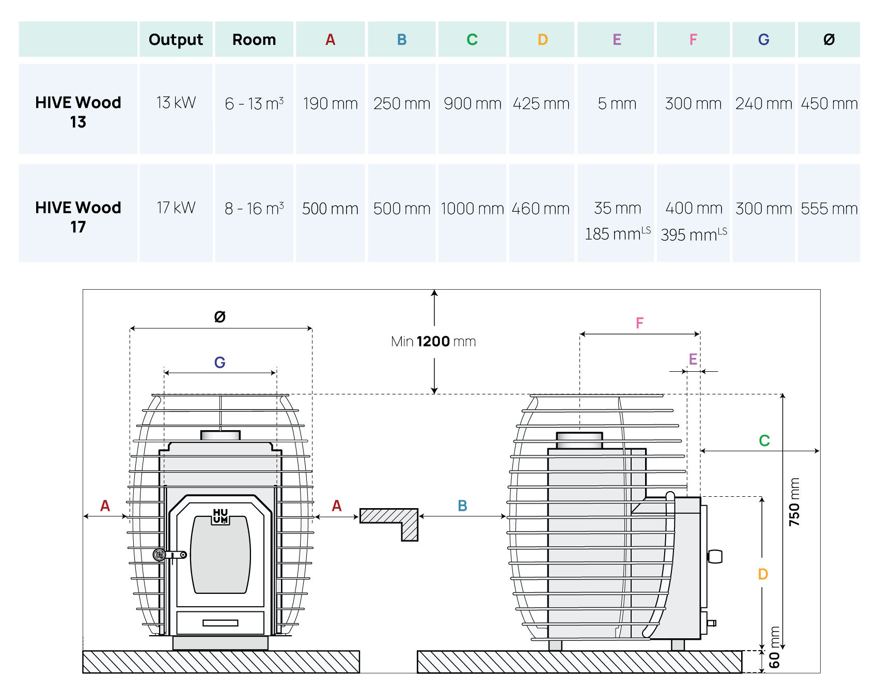
Task: Click the 185 mm LS value in table
Action: pos(617,234)
